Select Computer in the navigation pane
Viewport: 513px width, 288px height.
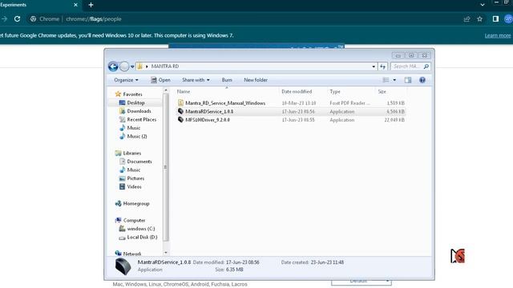[x=134, y=221]
